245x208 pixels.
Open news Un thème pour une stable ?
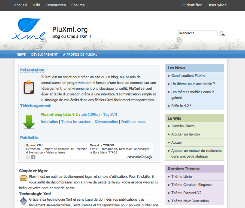[x=193, y=84]
